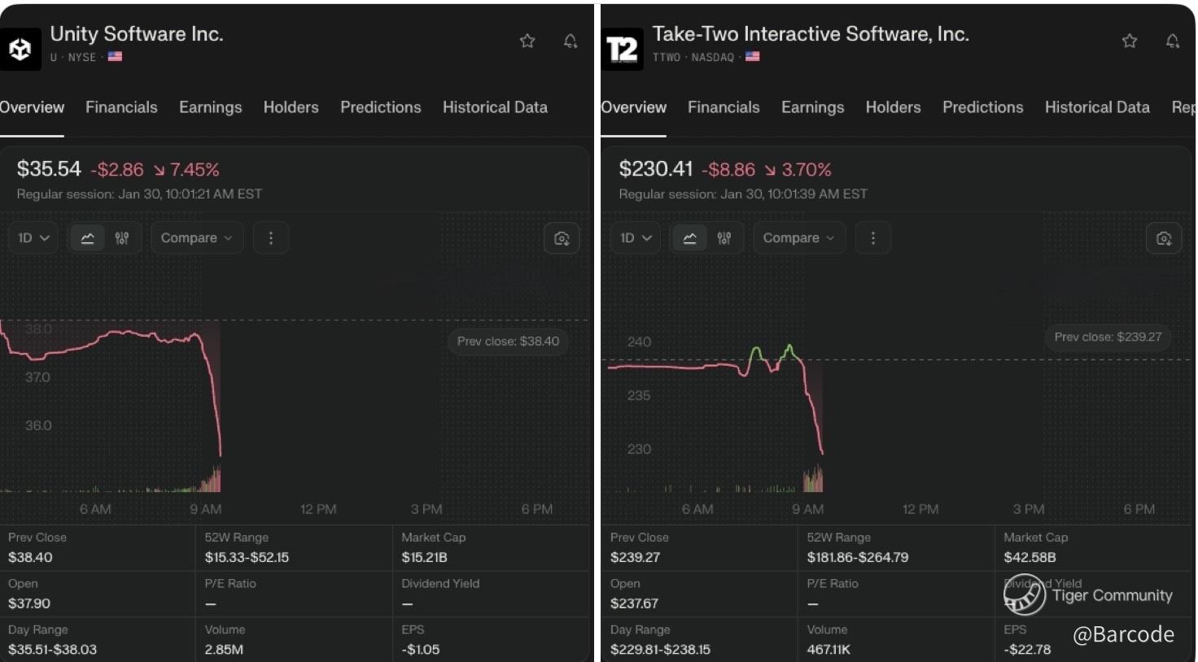
Task: Open the Financials tab for Unity Software
Action: click(121, 107)
